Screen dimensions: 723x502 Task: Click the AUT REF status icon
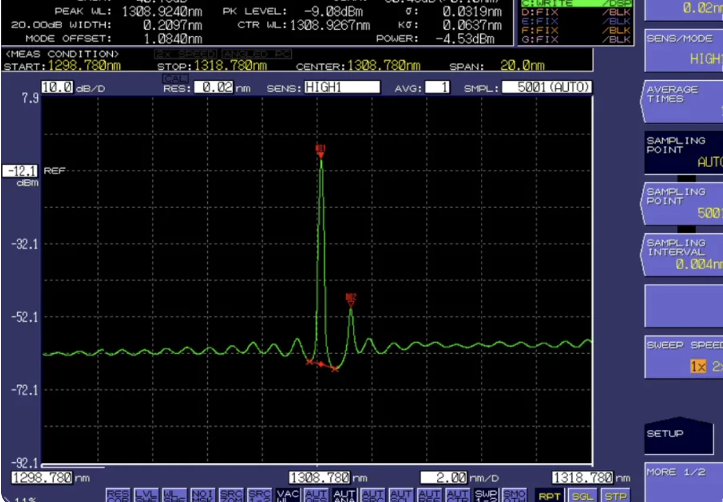429,495
